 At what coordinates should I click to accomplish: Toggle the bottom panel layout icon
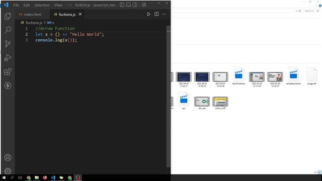tap(128, 5)
